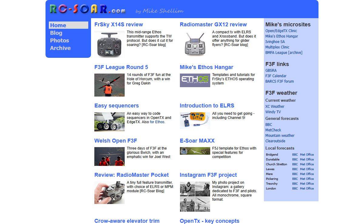Image resolution: width=364 pixels, height=224 pixels.
Task: Open the Met Office forecast for Bridgend
Action: pos(307,155)
